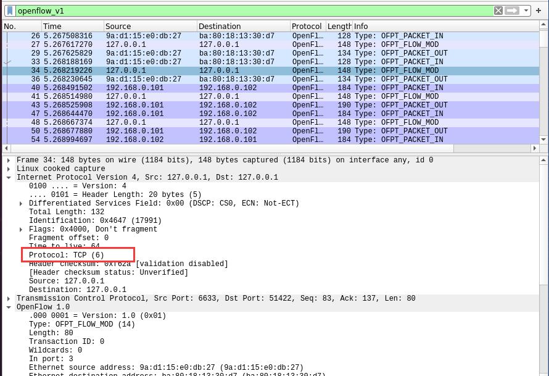The height and width of the screenshot is (376, 549).
Task: Sort by Protocol column header
Action: [x=308, y=27]
